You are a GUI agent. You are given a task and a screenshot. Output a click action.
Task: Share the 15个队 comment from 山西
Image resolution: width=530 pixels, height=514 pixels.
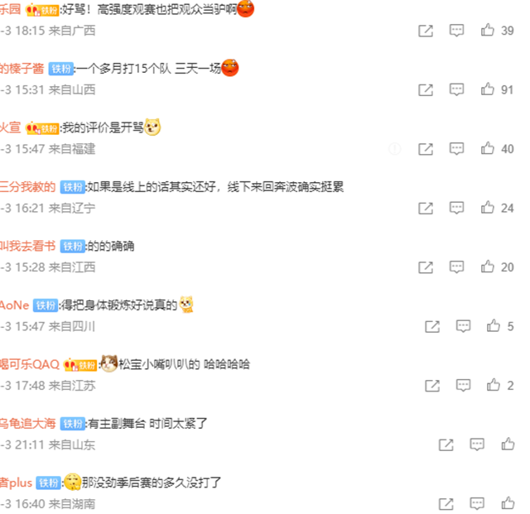[426, 90]
